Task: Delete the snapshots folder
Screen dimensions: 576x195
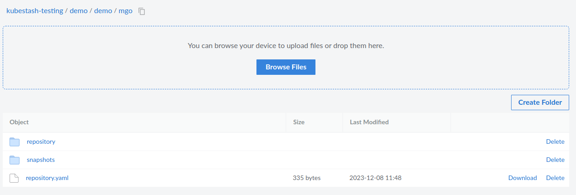Action: 555,160
